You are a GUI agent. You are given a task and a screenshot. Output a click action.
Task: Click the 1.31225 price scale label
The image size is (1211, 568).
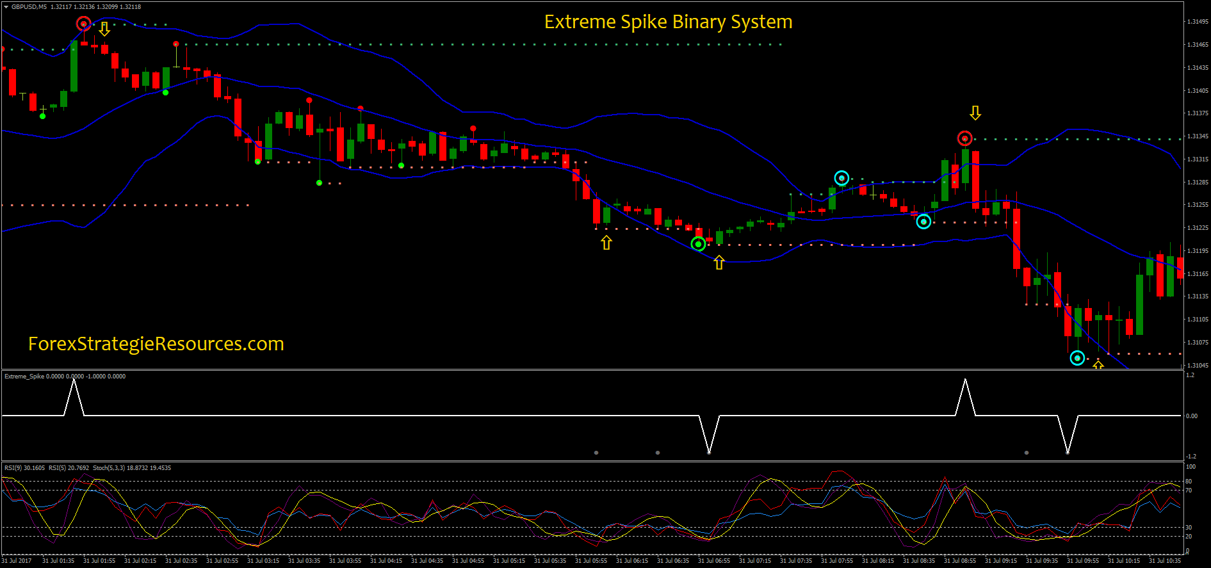1198,228
